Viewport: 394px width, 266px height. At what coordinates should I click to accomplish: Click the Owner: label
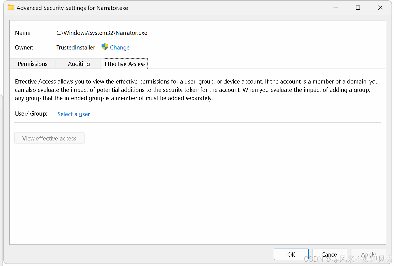(24, 48)
